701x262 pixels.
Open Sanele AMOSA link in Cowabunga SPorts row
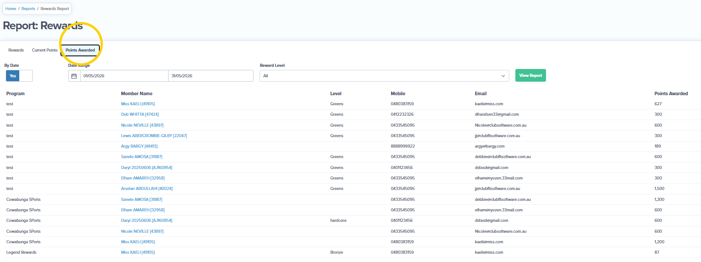[x=141, y=200]
